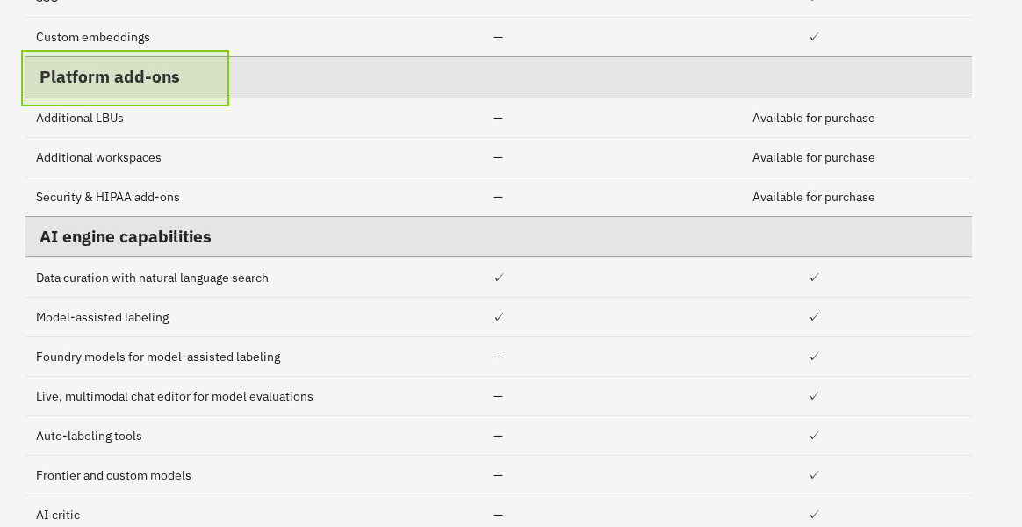The height and width of the screenshot is (527, 1022).
Task: Click Available for purchase for Additional LBUs
Action: [813, 118]
